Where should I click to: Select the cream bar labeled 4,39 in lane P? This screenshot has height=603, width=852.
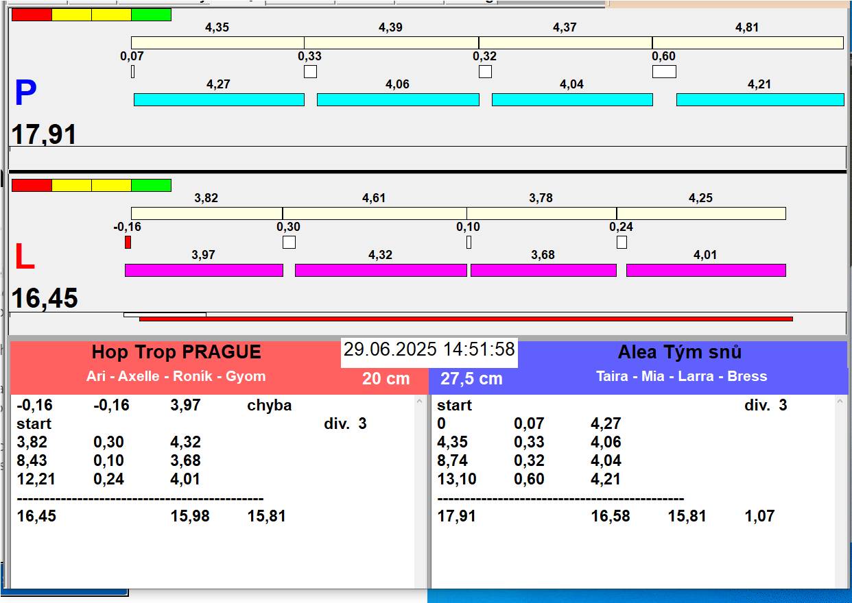point(391,42)
